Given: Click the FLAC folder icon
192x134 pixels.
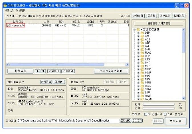Looking at the screenshot, I should (x=142, y=53).
